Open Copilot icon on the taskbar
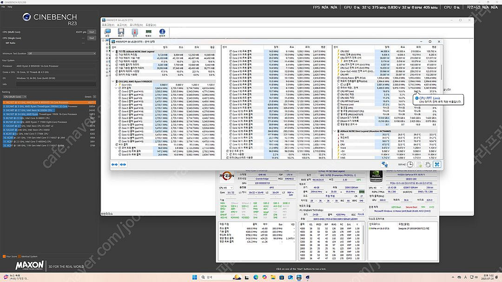 tap(264, 277)
